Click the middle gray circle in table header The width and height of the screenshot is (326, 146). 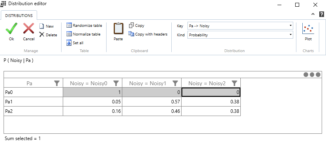tap(312, 75)
